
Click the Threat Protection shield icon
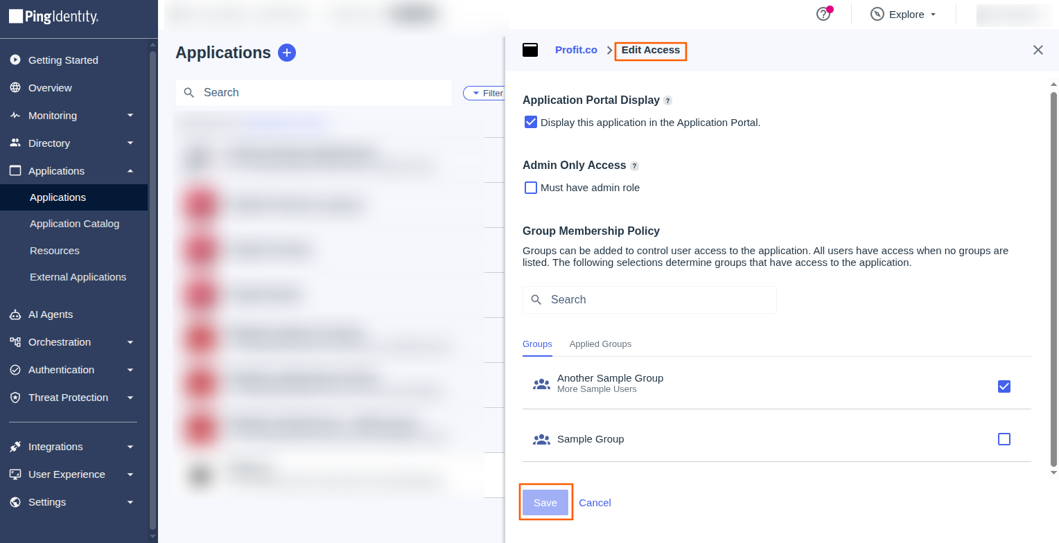15,398
